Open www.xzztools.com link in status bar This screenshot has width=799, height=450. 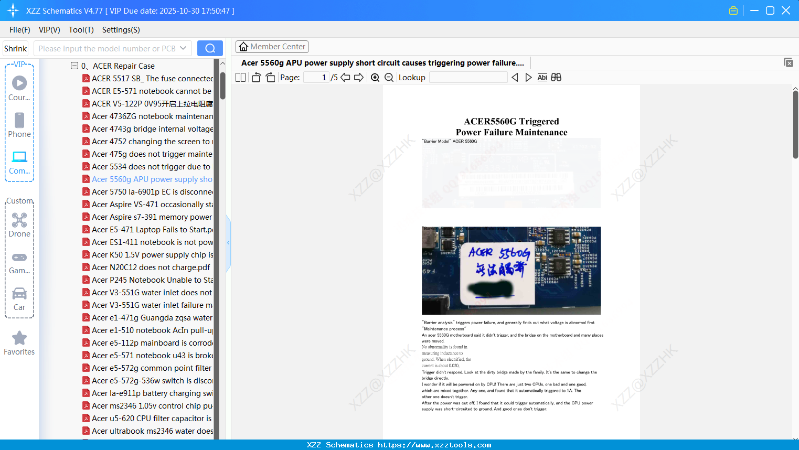[434, 445]
